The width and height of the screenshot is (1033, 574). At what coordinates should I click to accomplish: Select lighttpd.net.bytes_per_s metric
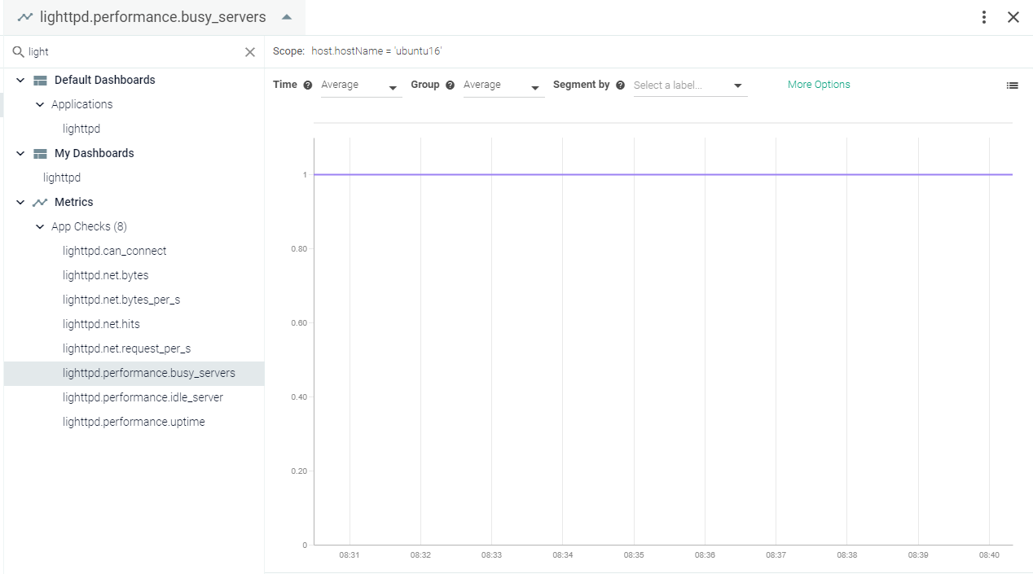coord(121,300)
